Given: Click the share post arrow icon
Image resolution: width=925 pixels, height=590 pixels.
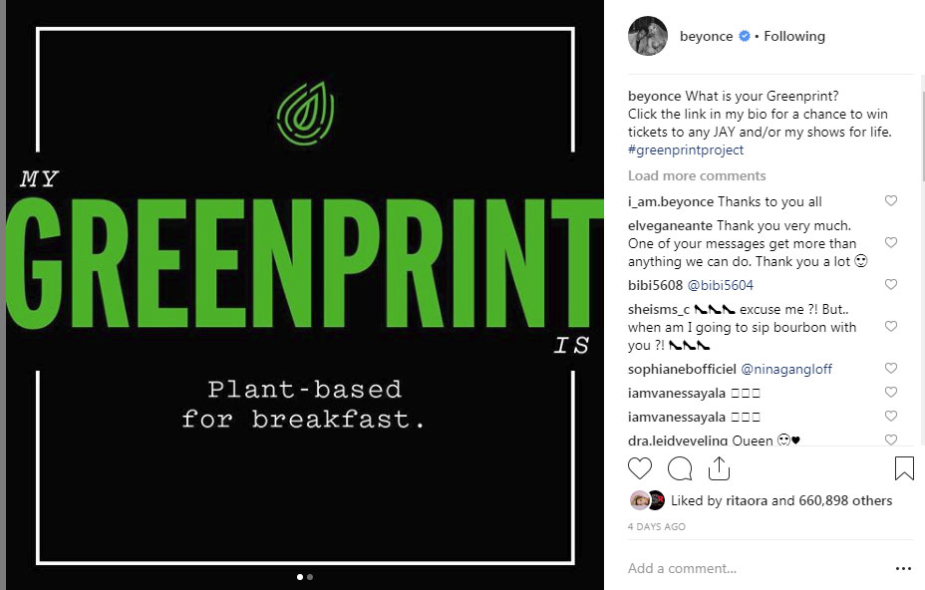Looking at the screenshot, I should pos(719,468).
